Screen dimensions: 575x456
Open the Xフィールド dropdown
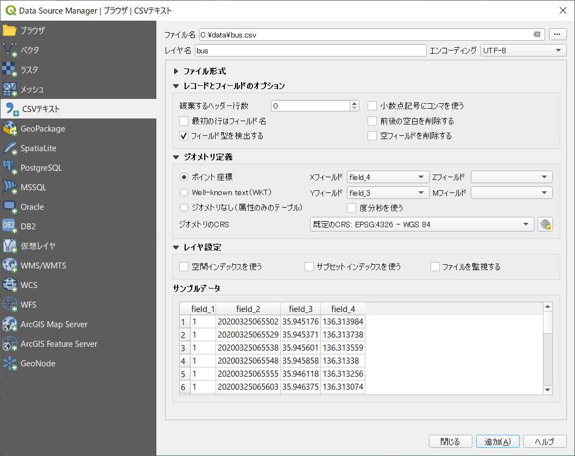point(388,177)
